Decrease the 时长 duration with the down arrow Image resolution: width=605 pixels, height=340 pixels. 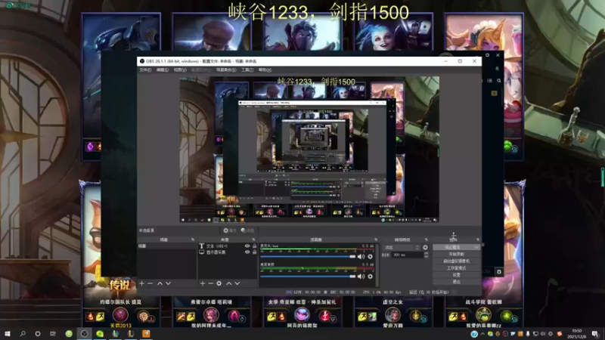click(x=426, y=256)
